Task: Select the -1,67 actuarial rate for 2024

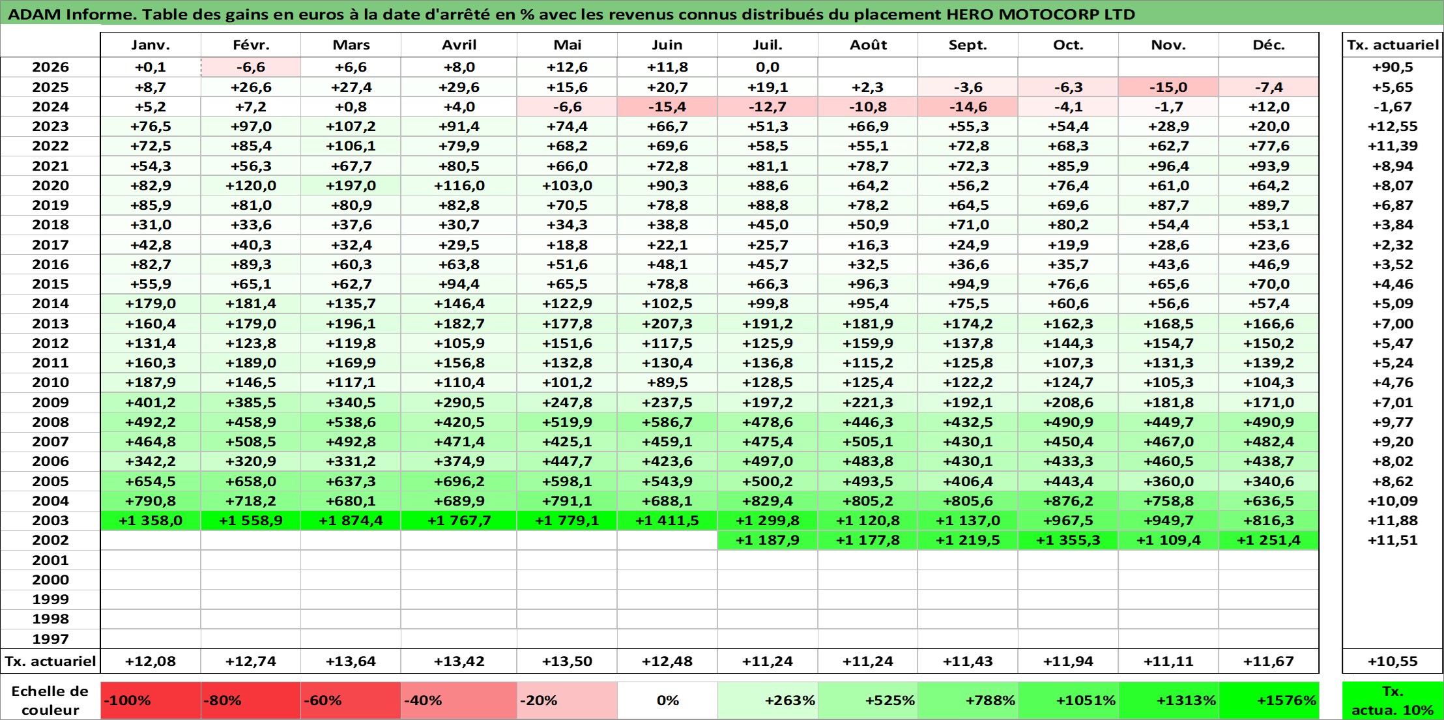Action: (1393, 107)
